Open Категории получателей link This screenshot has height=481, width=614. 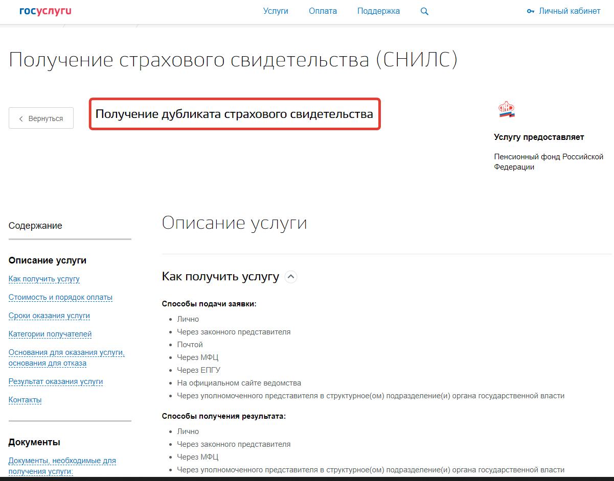[50, 334]
